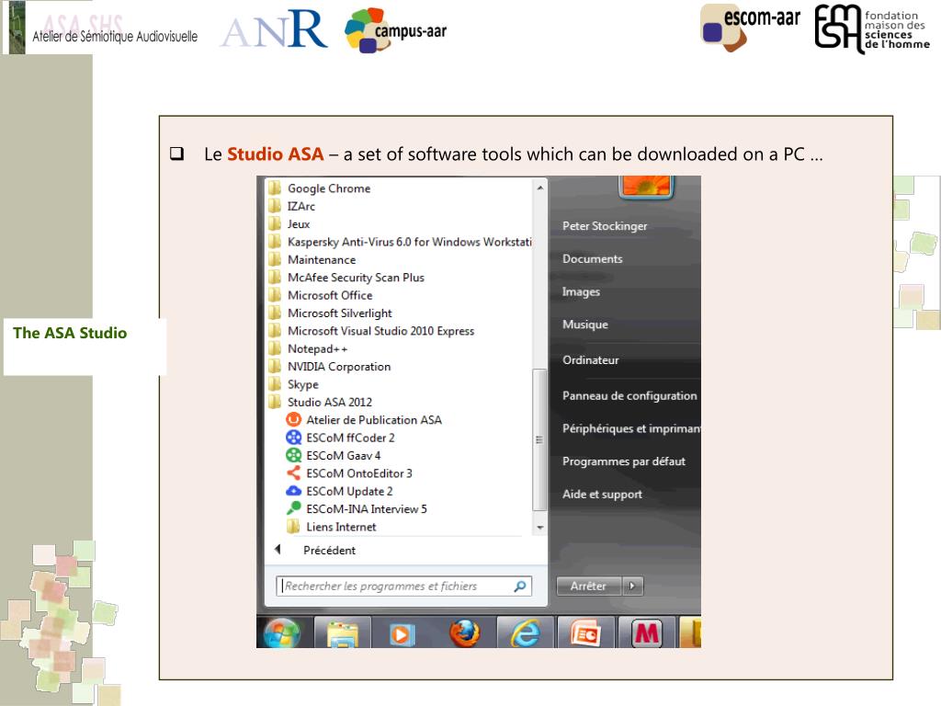Open ESCoM-INA Interview 5 icon
Image resolution: width=941 pixels, height=706 pixels.
293,508
